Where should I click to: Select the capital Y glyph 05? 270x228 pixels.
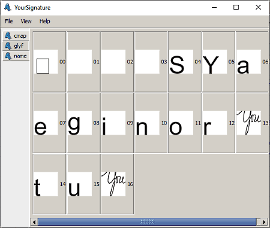pyautogui.click(x=218, y=62)
